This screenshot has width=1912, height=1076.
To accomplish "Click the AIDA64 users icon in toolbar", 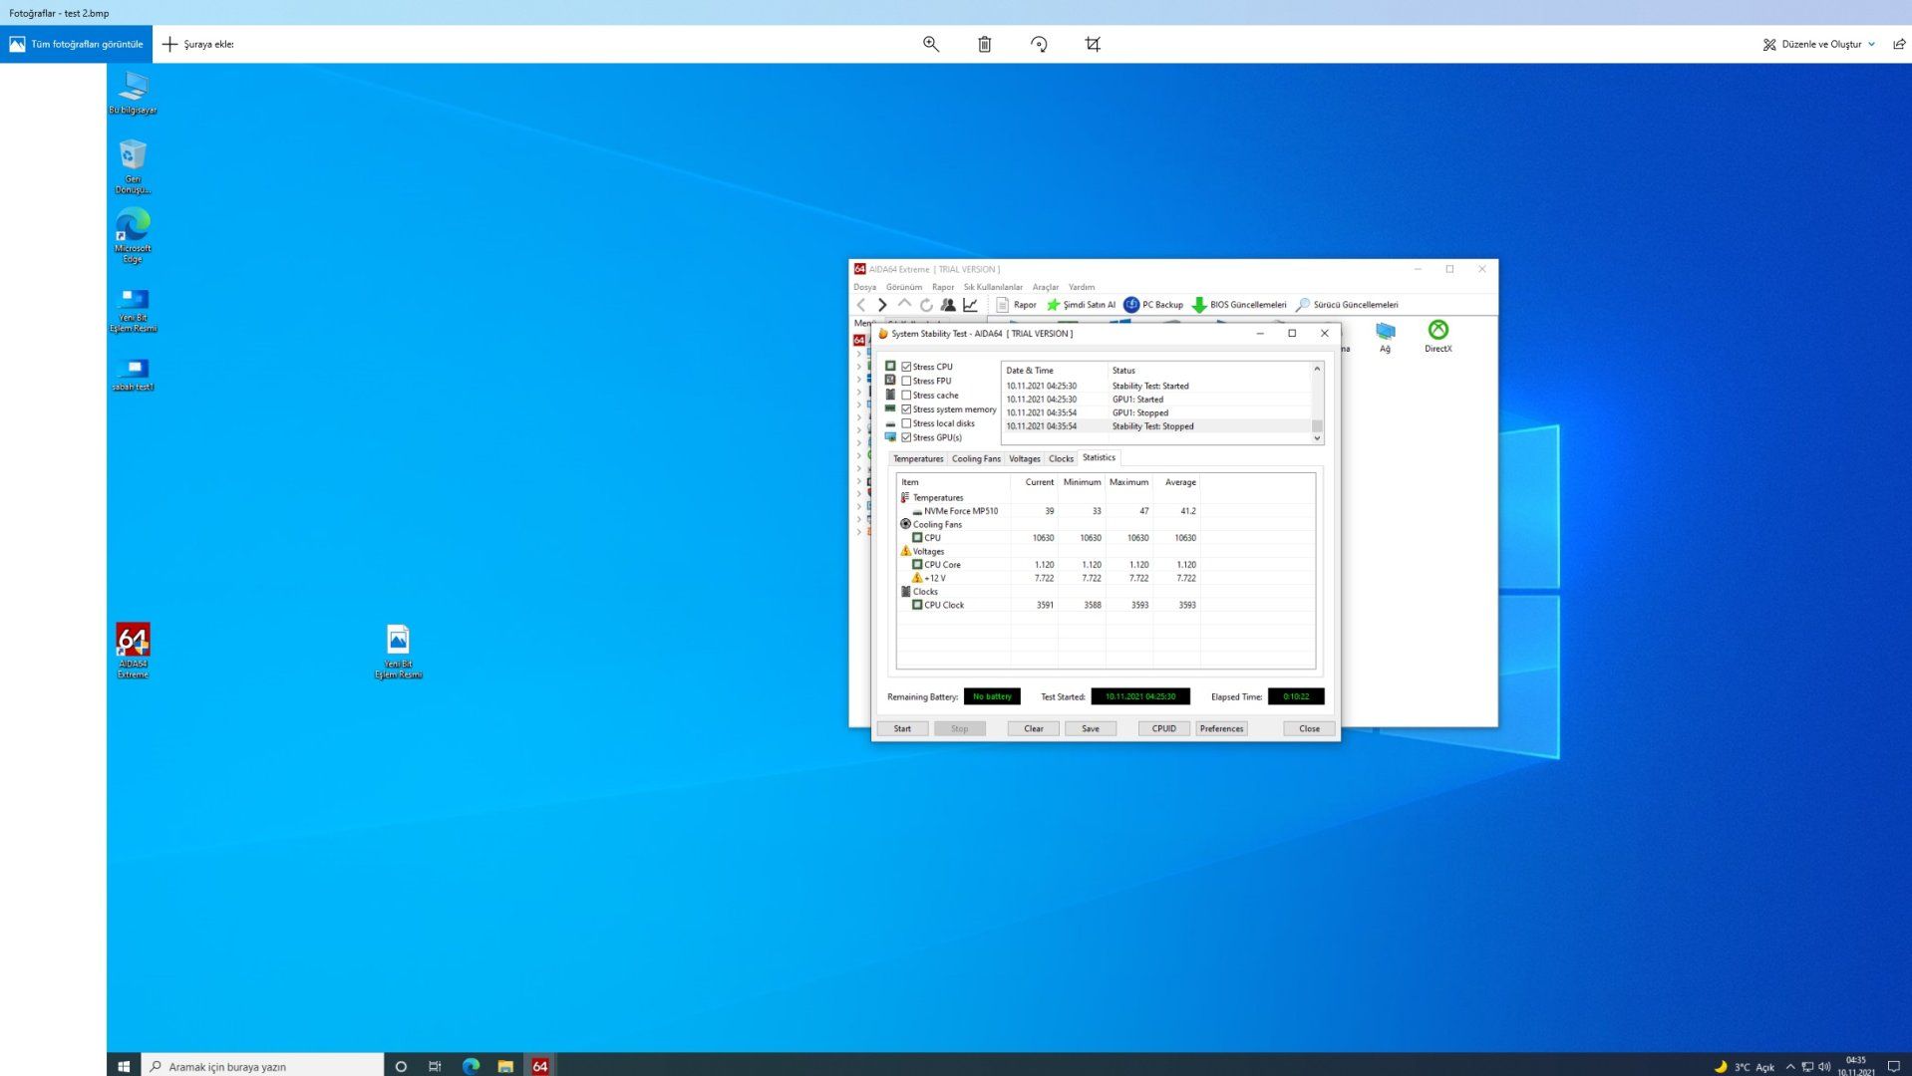I will [948, 305].
